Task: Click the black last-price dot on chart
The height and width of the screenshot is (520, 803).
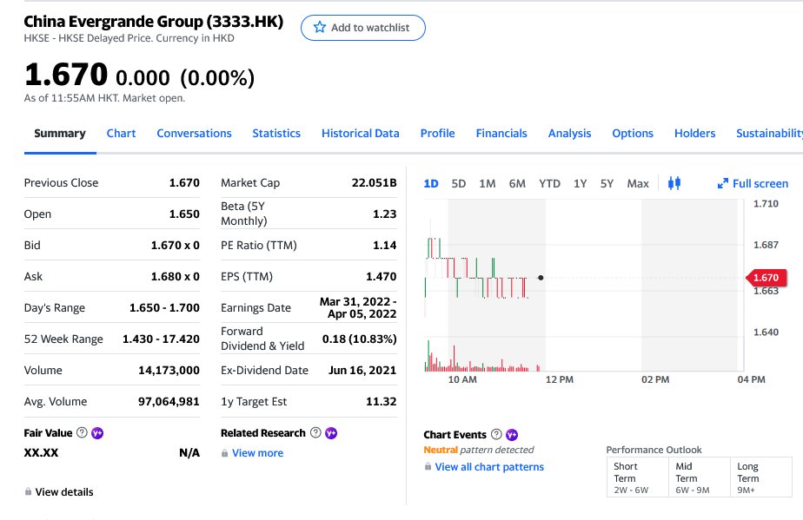Action: tap(541, 278)
